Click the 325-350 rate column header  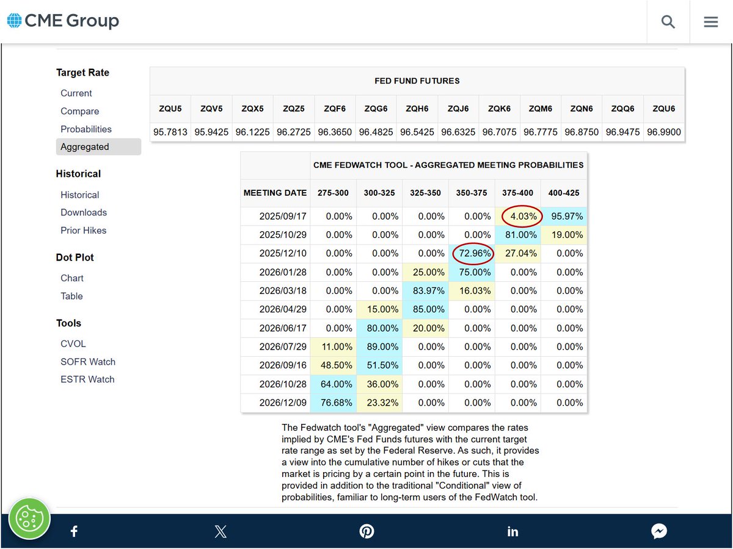(426, 193)
